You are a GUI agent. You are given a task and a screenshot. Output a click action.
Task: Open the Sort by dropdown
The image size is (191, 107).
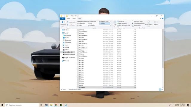coord(115,23)
